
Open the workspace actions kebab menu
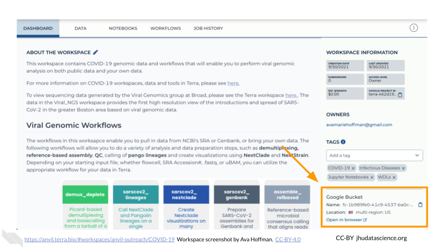click(x=413, y=28)
